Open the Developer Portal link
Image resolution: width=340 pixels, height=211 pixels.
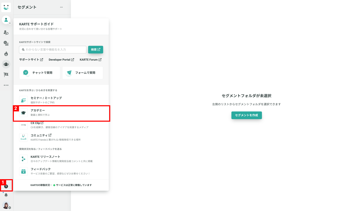click(61, 60)
